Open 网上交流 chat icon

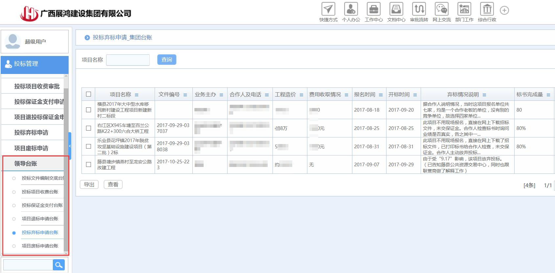point(441,9)
